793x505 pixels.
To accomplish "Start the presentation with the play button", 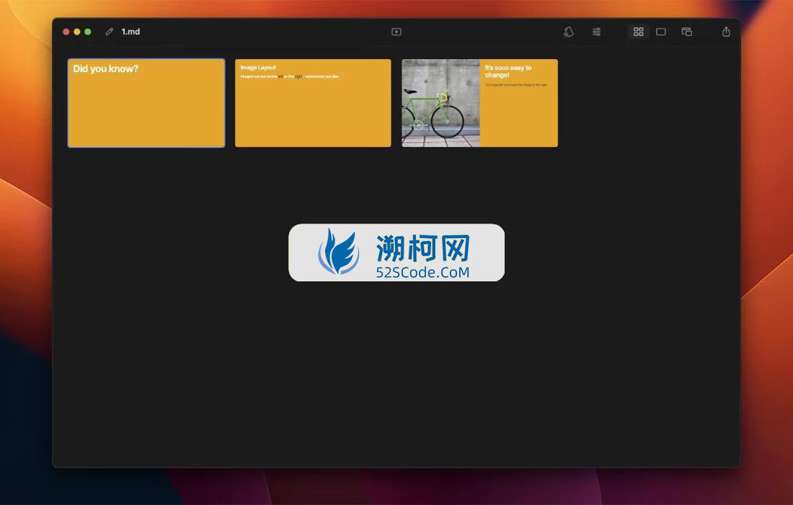I will coord(396,32).
